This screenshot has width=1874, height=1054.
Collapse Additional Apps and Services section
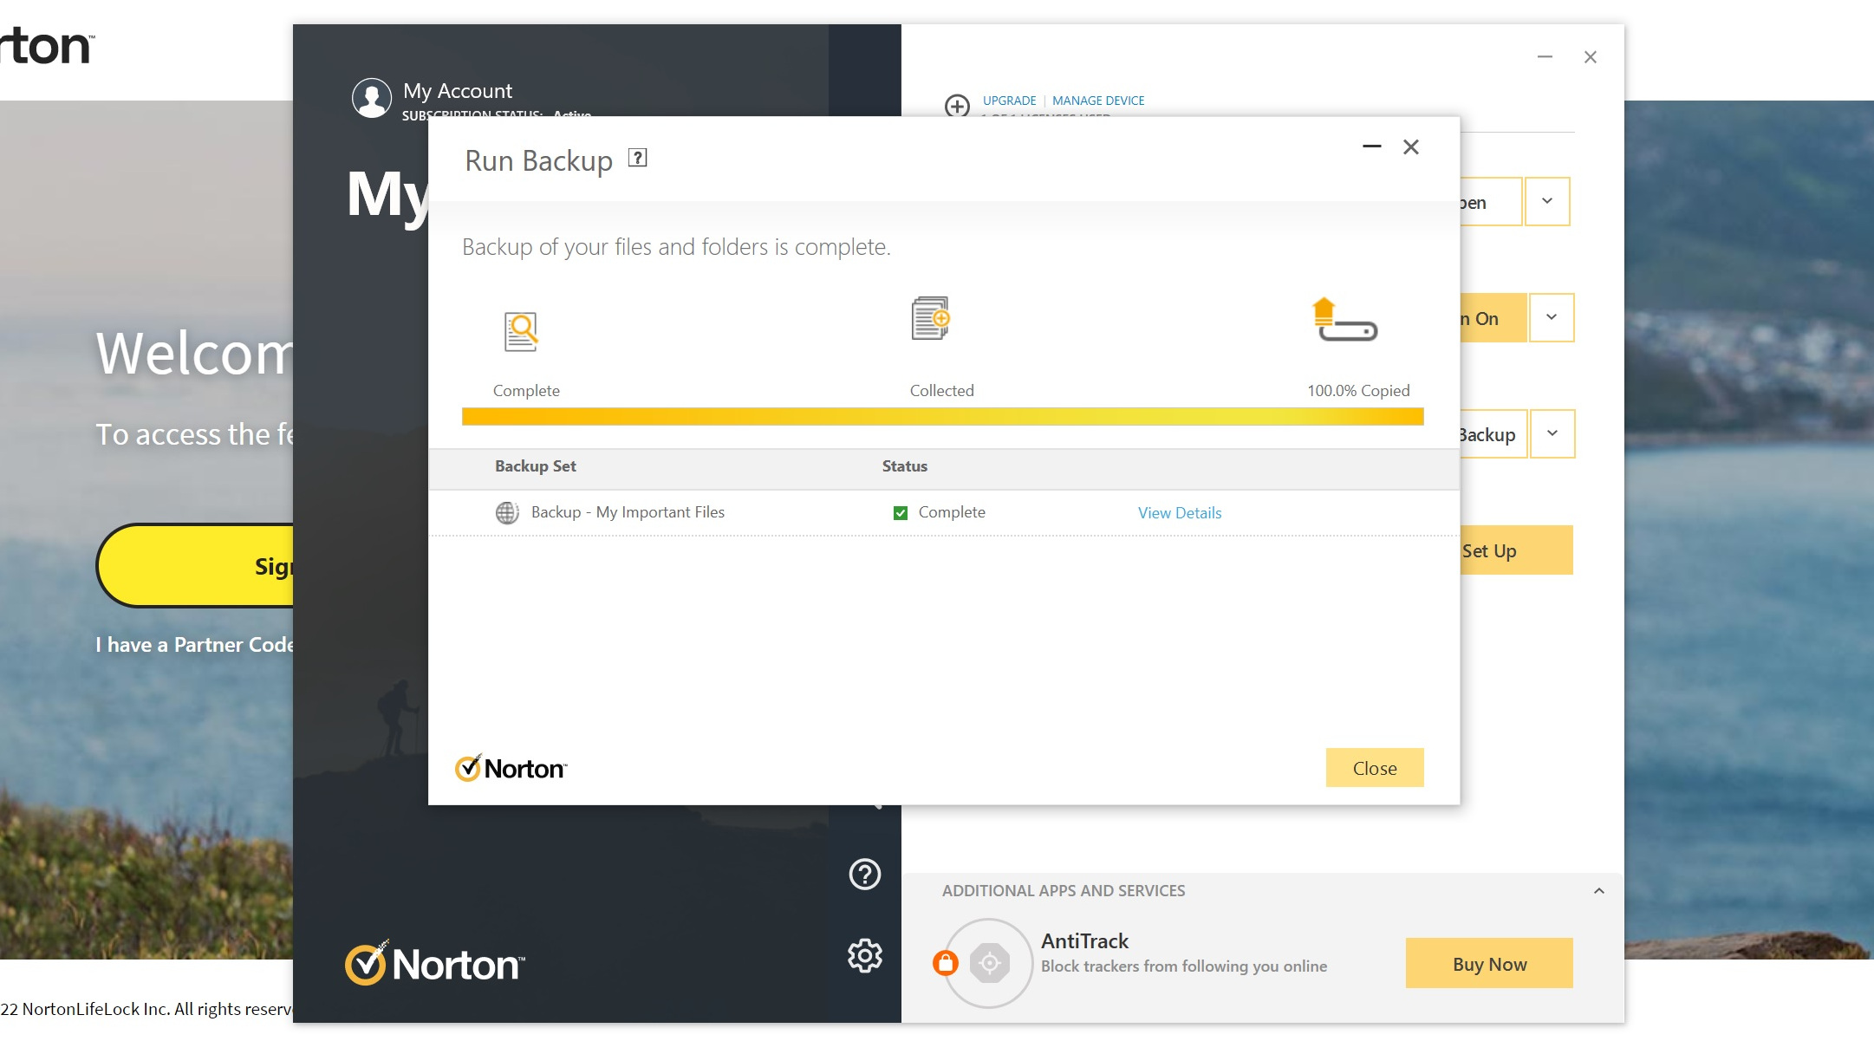tap(1599, 891)
